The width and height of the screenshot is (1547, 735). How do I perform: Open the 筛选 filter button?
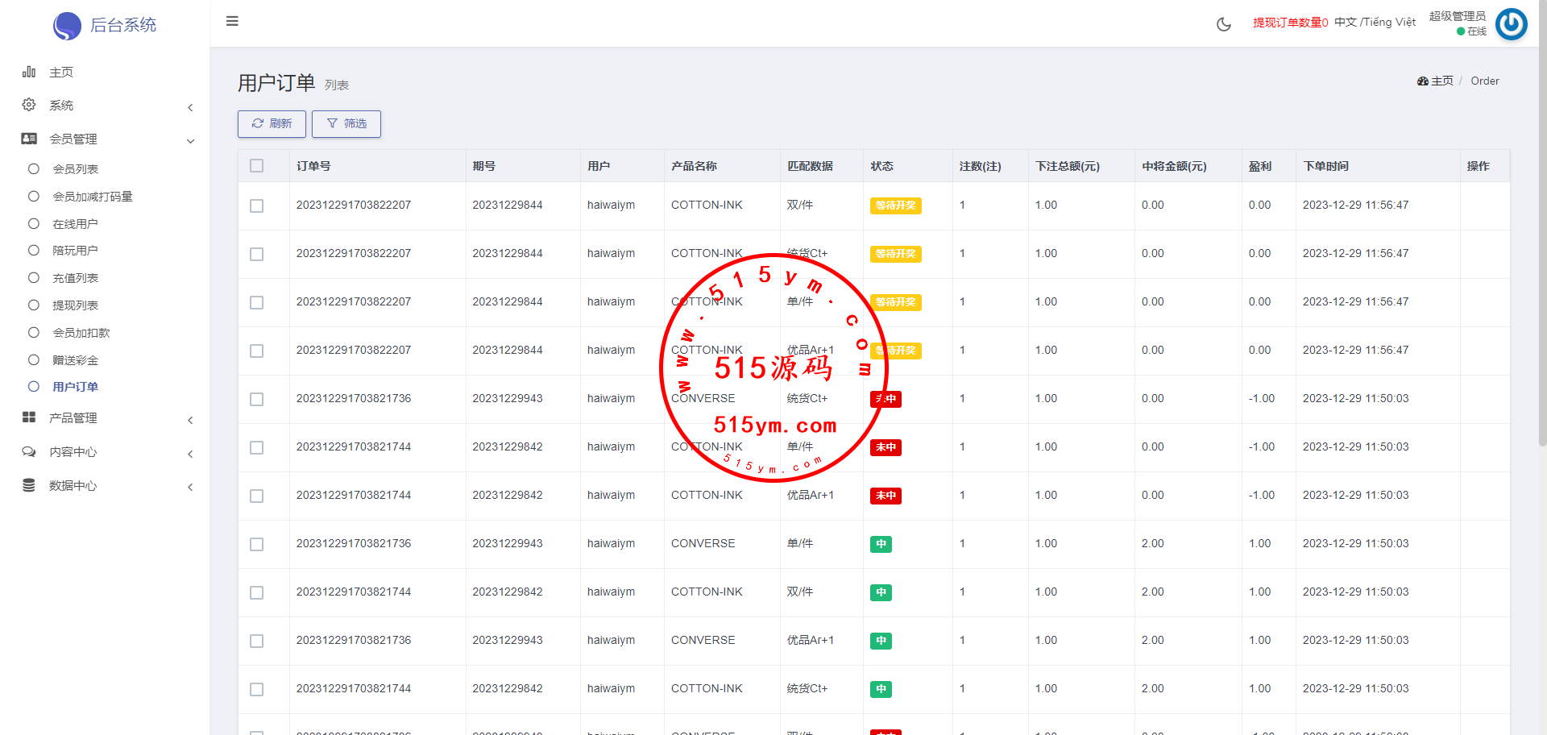[346, 124]
